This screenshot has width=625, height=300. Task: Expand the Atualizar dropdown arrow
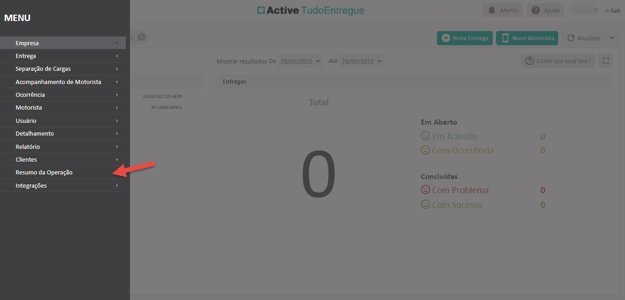(x=612, y=38)
